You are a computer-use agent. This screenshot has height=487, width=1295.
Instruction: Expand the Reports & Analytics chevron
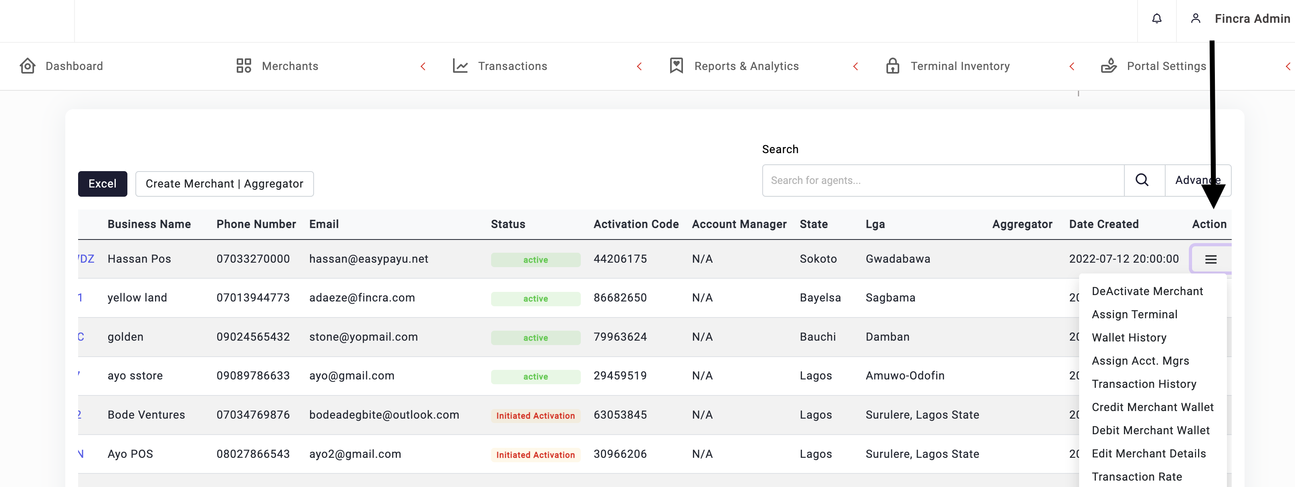[x=855, y=66]
